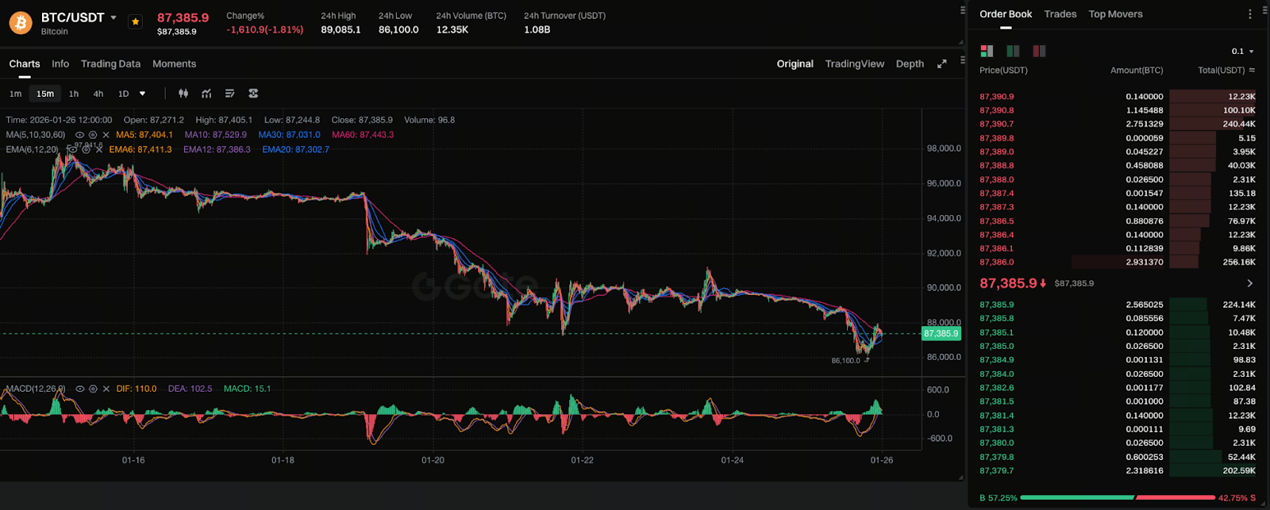Open the Info tab
The image size is (1270, 510).
pyautogui.click(x=60, y=64)
